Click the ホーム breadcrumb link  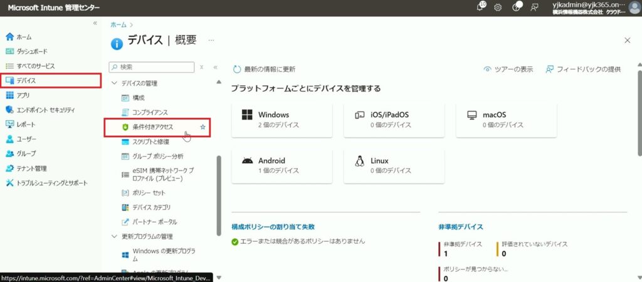point(118,24)
